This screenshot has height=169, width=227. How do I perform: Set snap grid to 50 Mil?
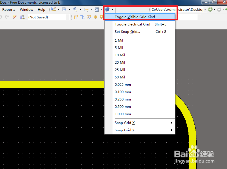pyautogui.click(x=140, y=77)
